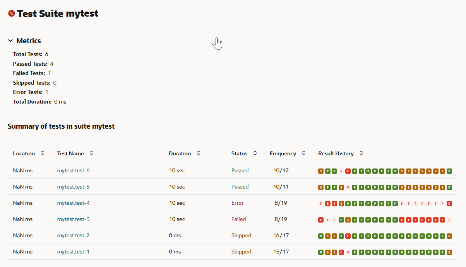Open the mytest.test-5 link
Viewport: 466px width, 267px height.
[x=74, y=187]
